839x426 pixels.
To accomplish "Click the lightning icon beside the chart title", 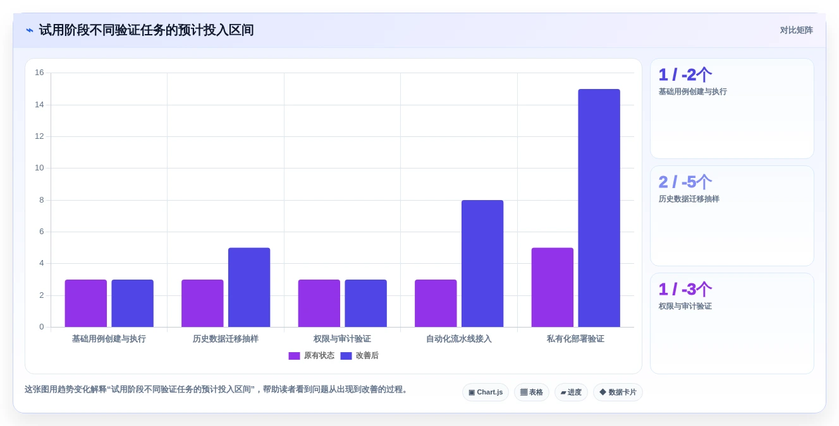I will (x=30, y=30).
